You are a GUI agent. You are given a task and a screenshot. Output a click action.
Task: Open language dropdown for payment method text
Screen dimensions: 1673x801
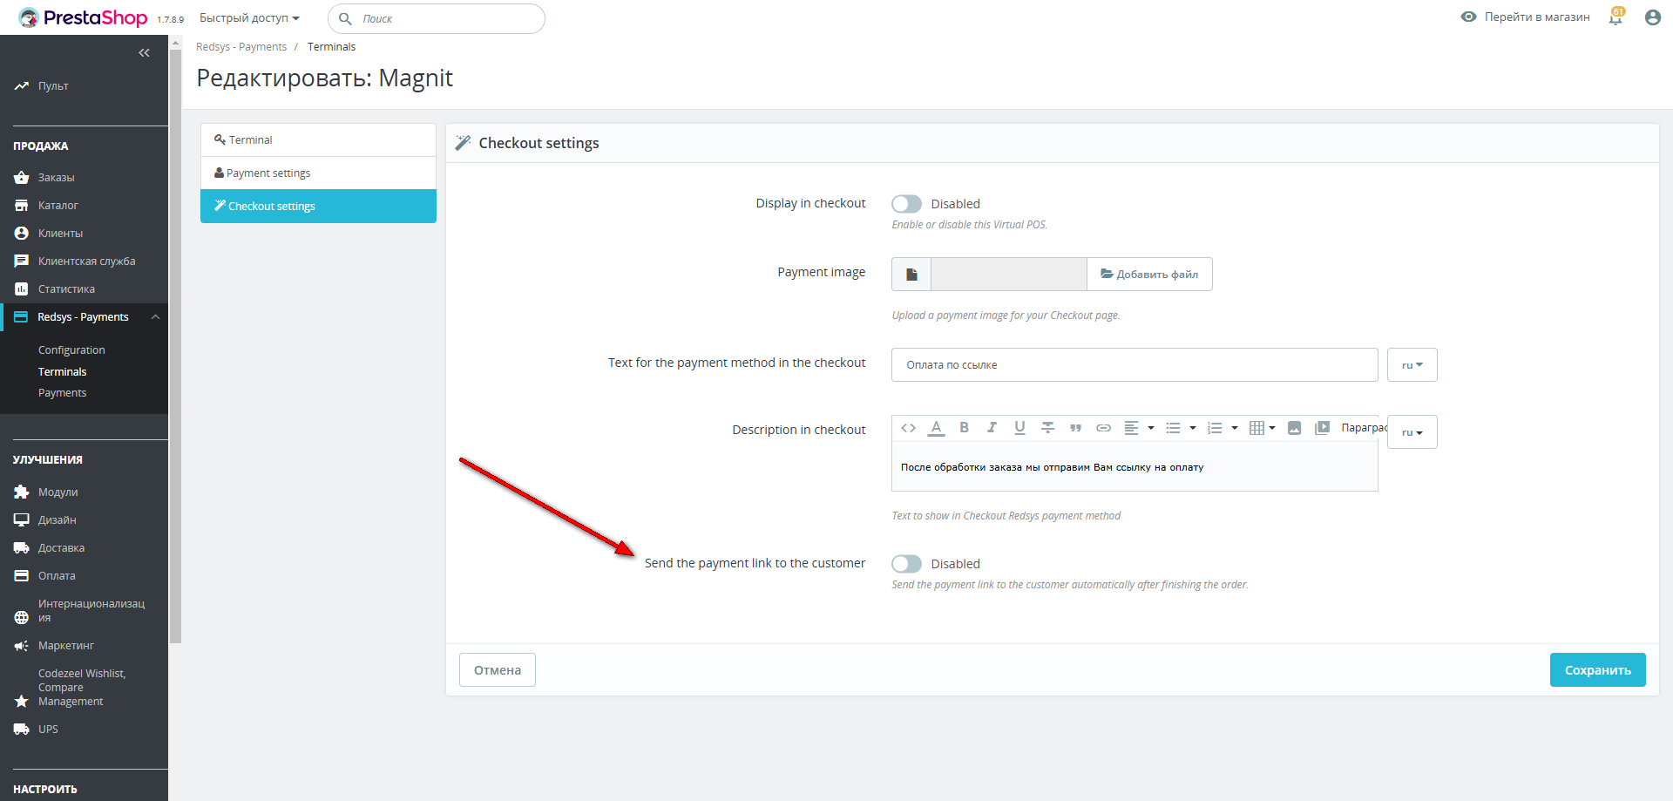(1412, 365)
